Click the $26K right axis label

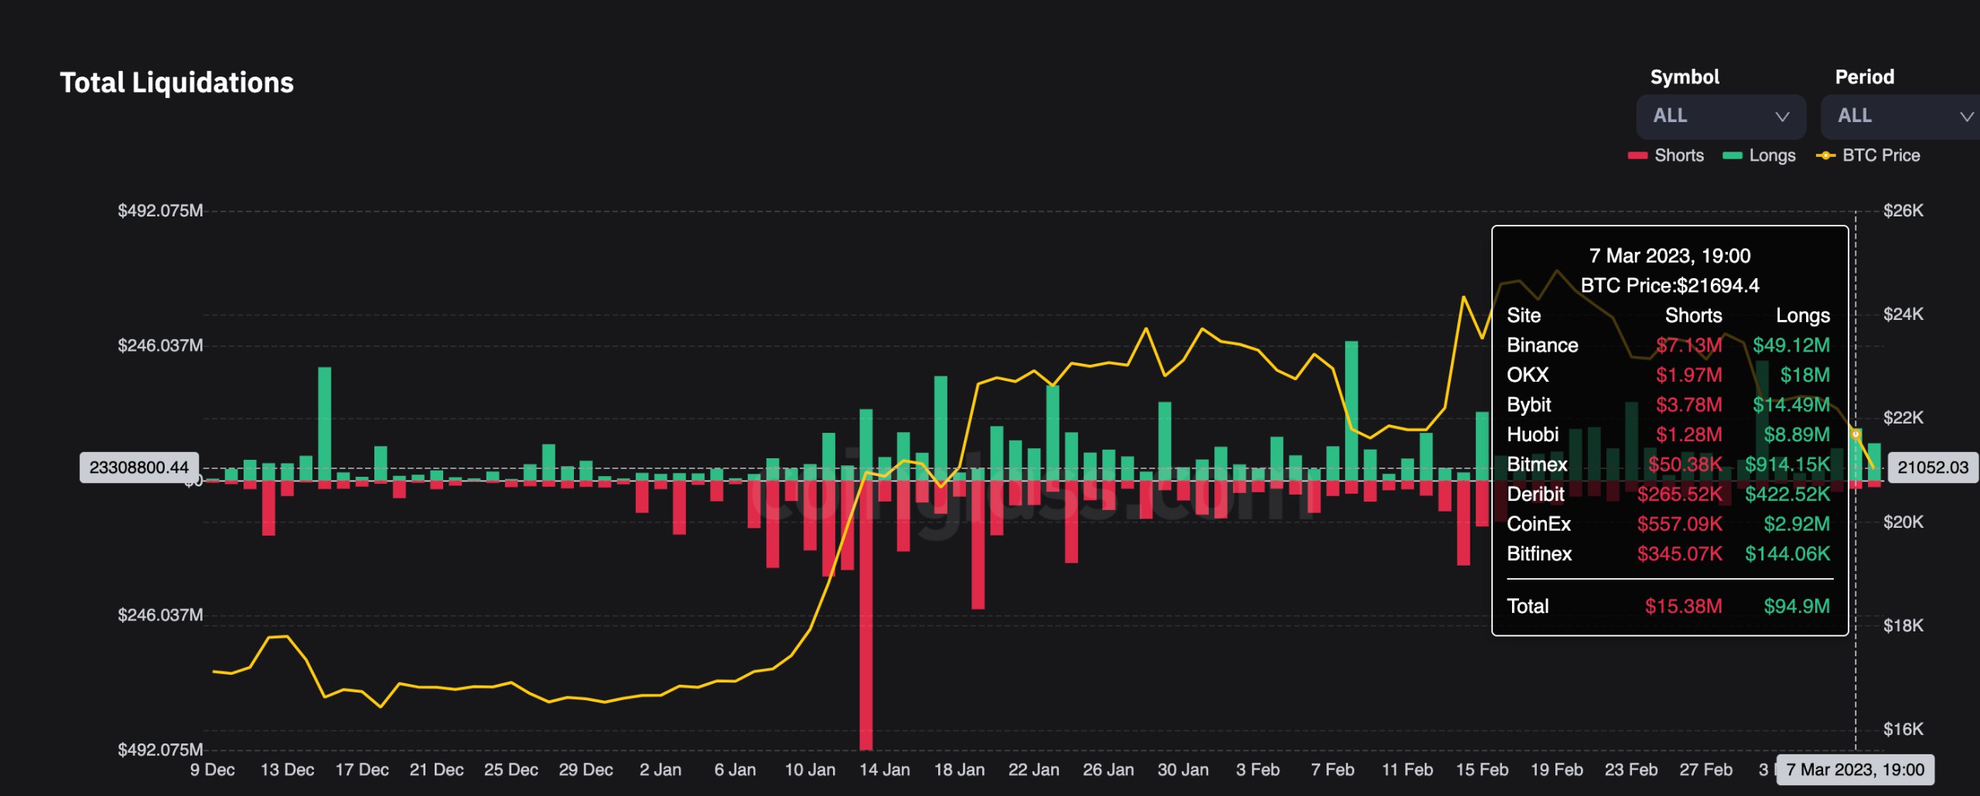click(1903, 210)
